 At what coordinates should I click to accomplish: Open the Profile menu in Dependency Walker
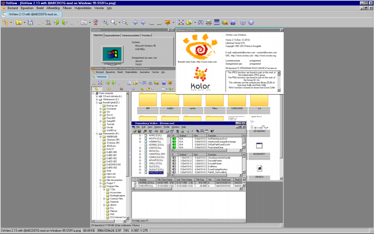[166, 127]
